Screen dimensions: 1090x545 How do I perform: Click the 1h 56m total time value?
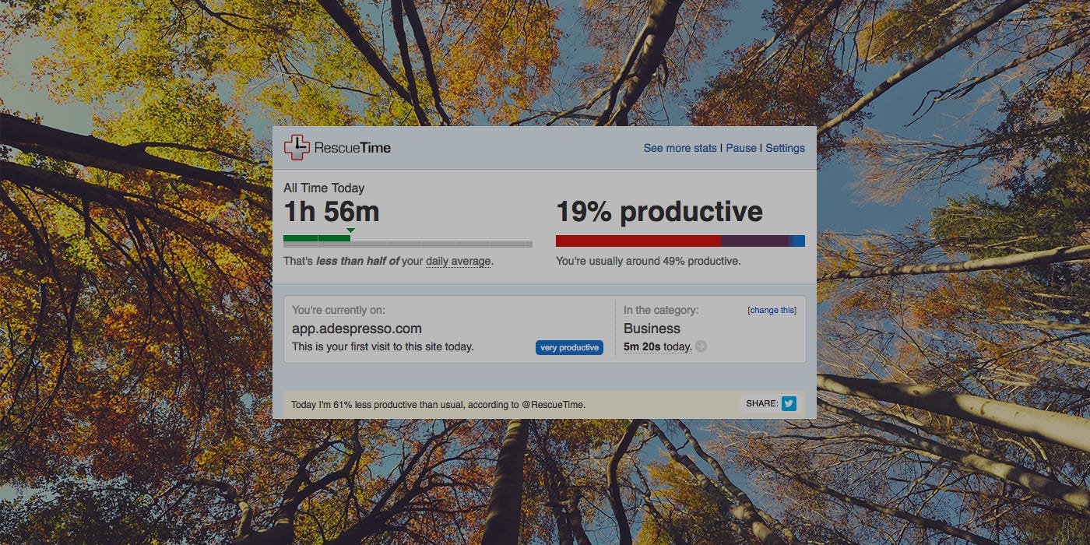[332, 212]
